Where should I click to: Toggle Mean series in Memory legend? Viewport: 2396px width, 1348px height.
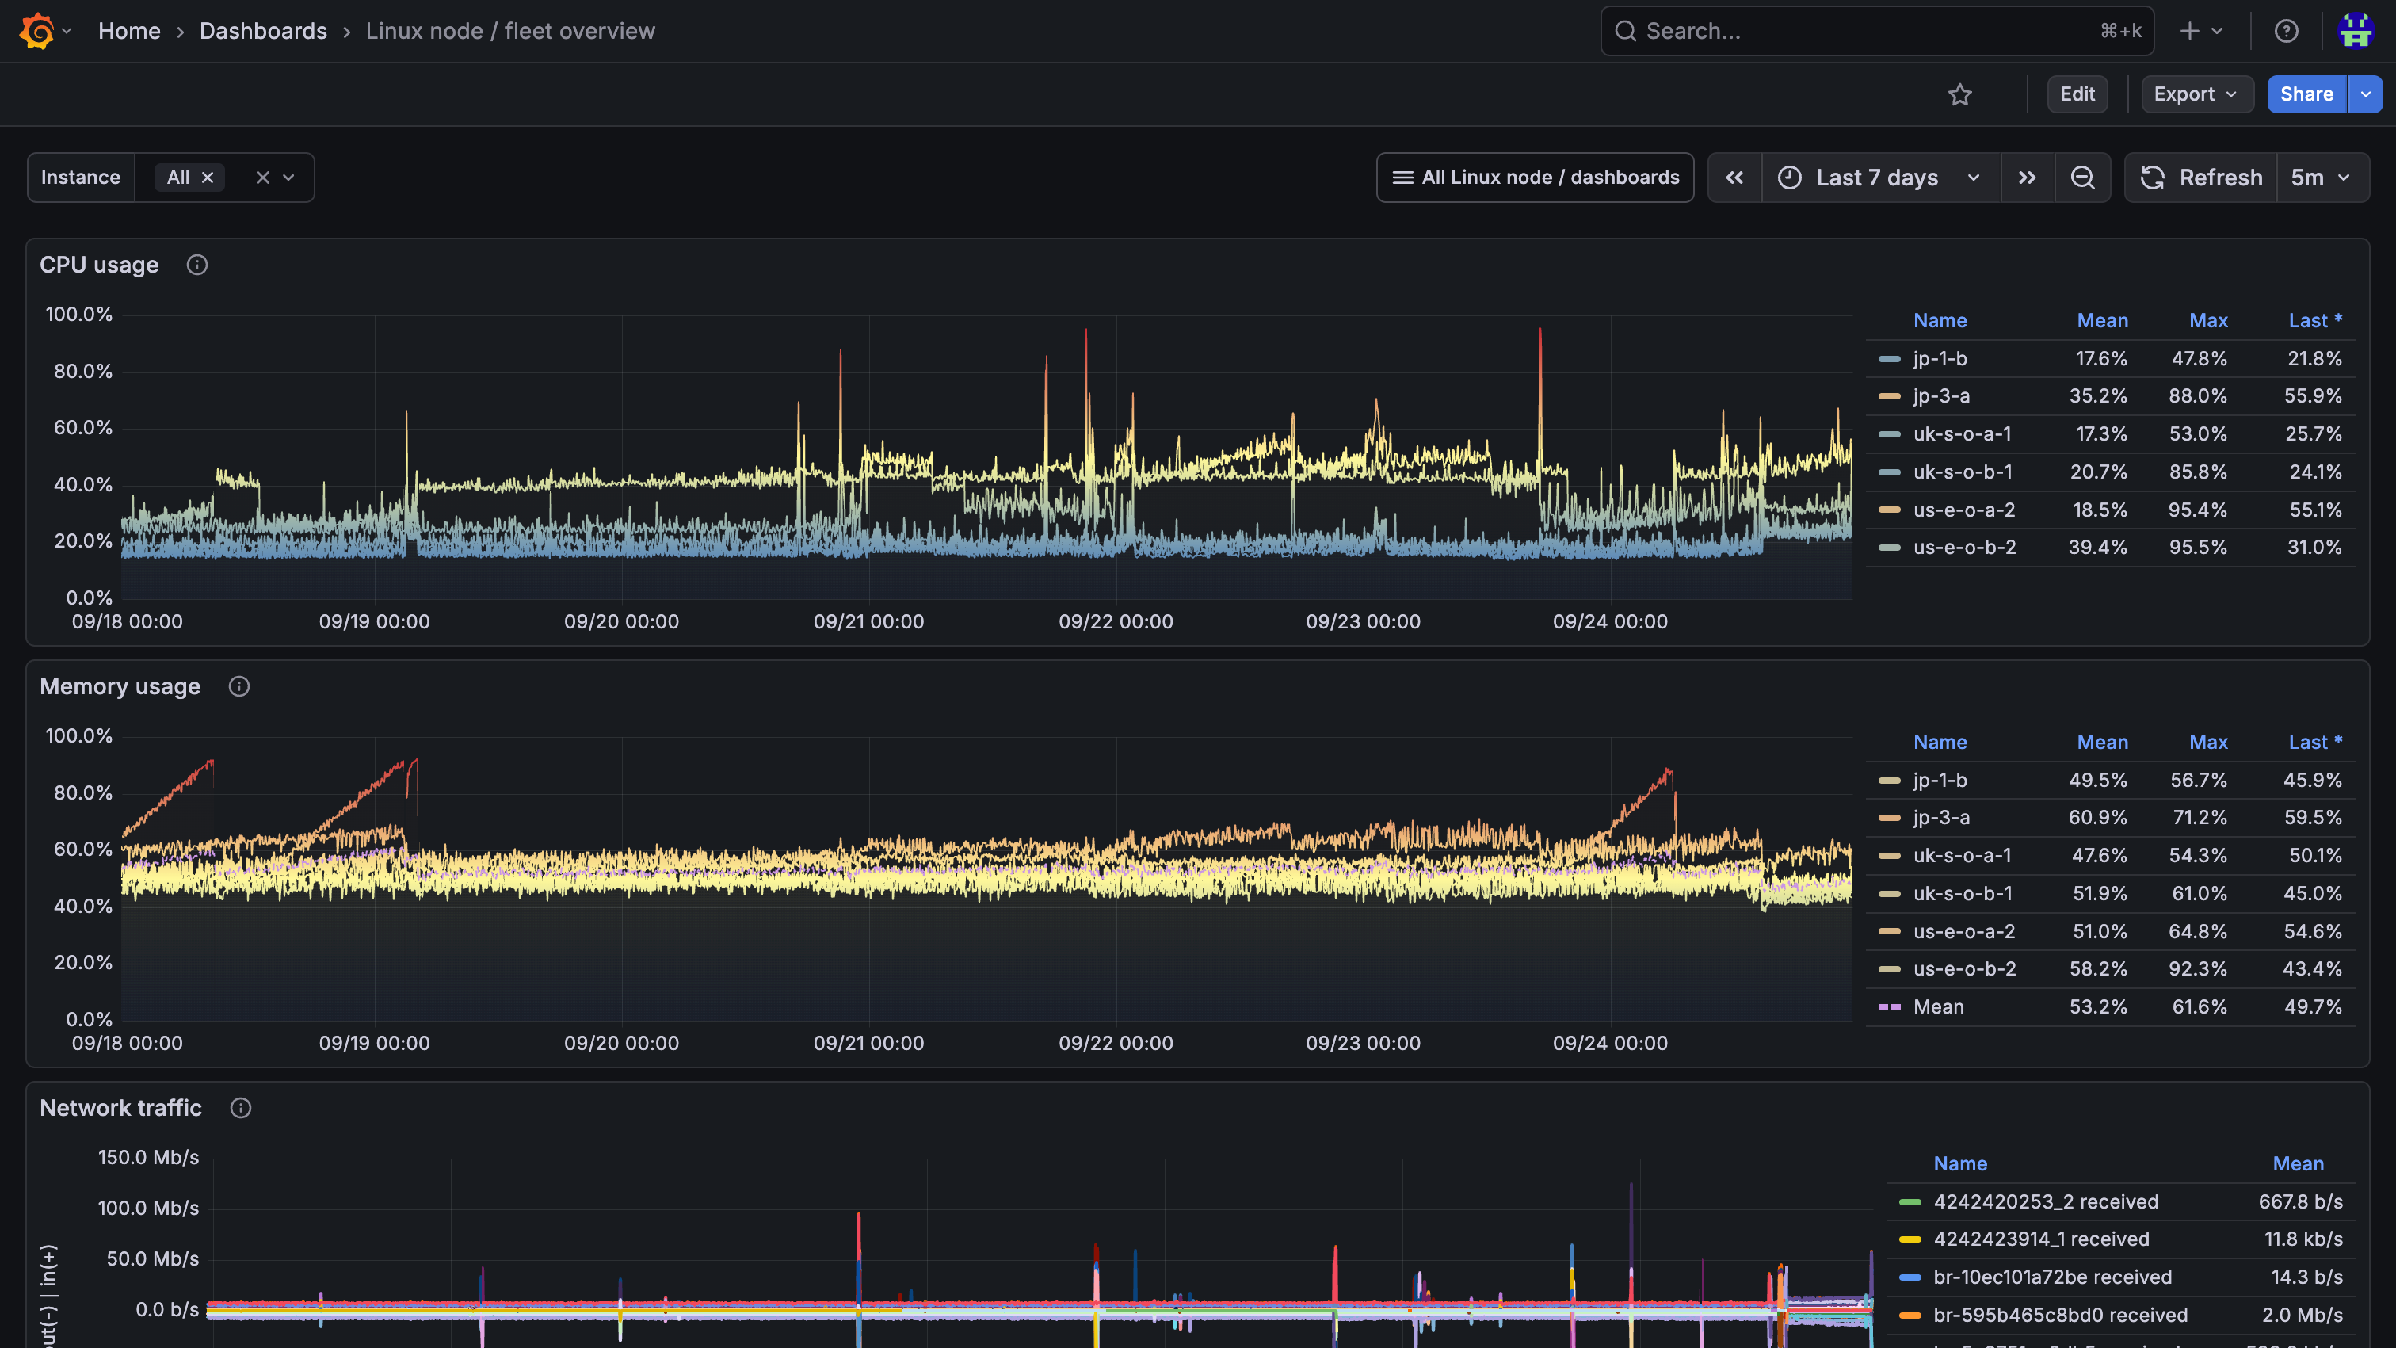click(x=1938, y=1007)
